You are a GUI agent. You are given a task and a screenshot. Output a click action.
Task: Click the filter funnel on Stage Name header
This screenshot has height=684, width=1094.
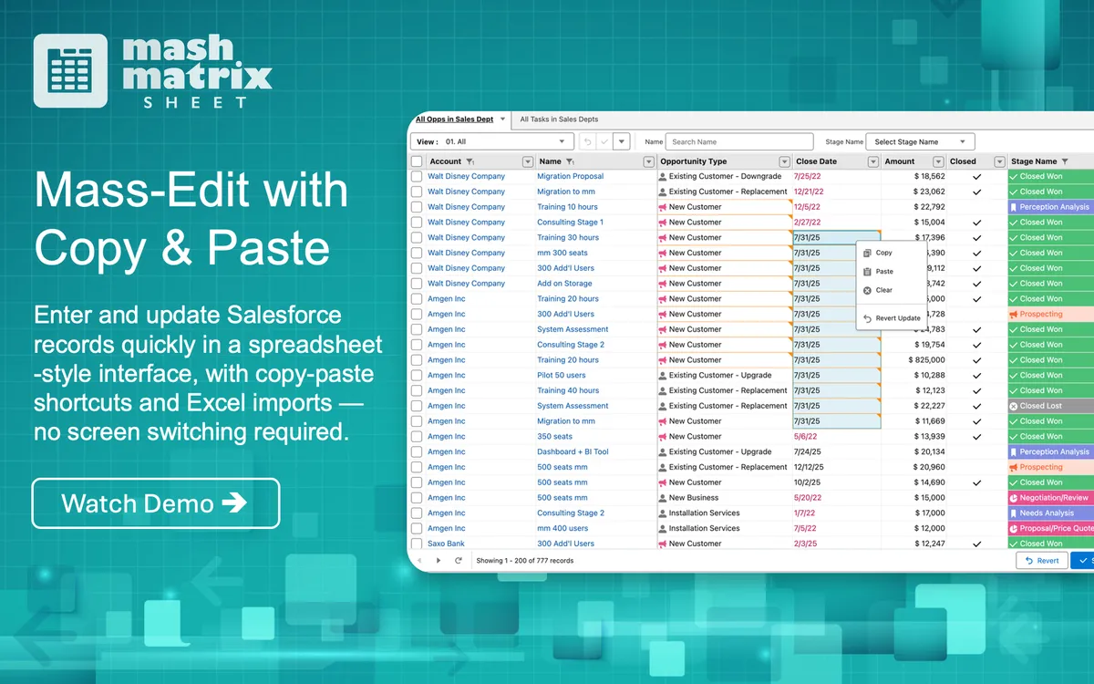point(1065,161)
